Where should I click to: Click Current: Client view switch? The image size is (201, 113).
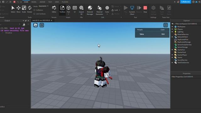pyautogui.click(x=132, y=10)
